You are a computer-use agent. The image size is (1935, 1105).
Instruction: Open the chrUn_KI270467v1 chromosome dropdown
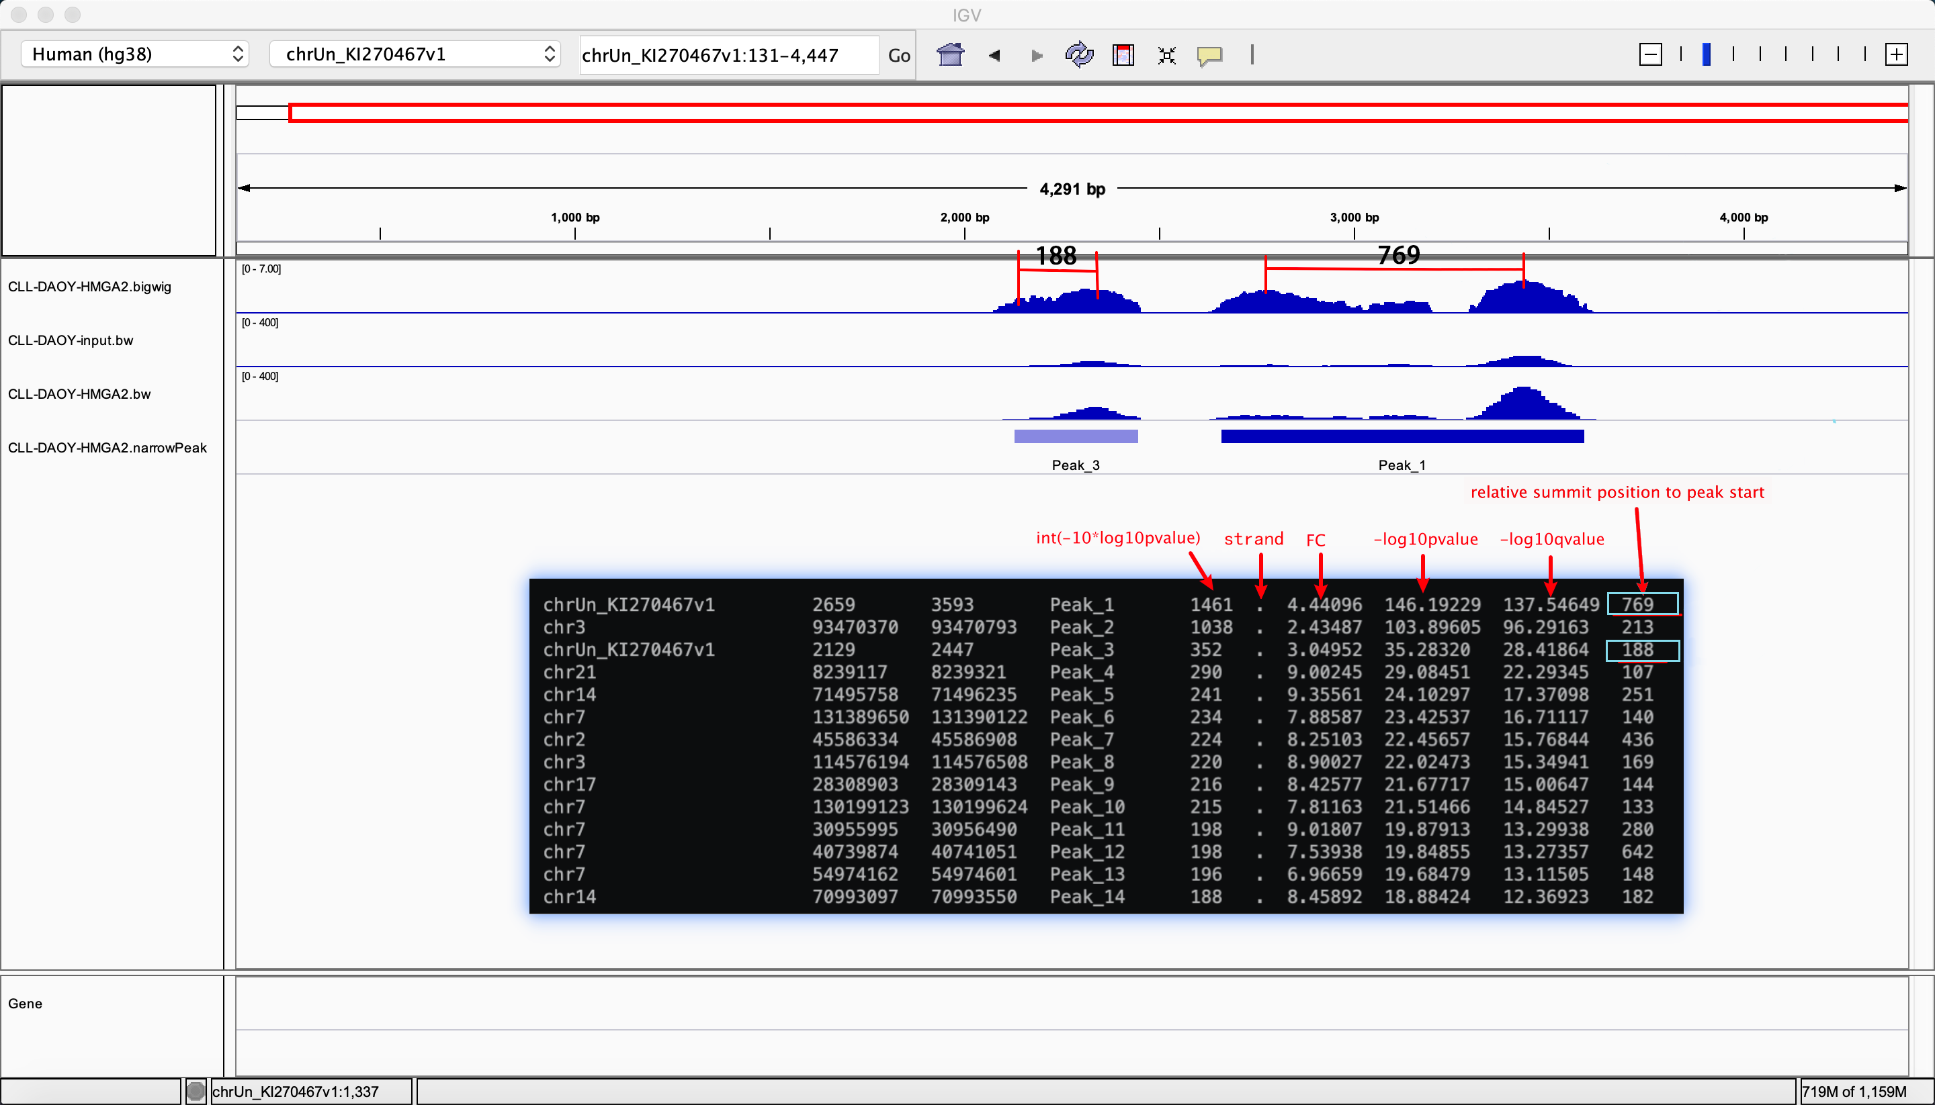click(415, 54)
